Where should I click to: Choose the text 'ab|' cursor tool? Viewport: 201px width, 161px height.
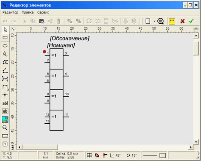click(x=5, y=103)
